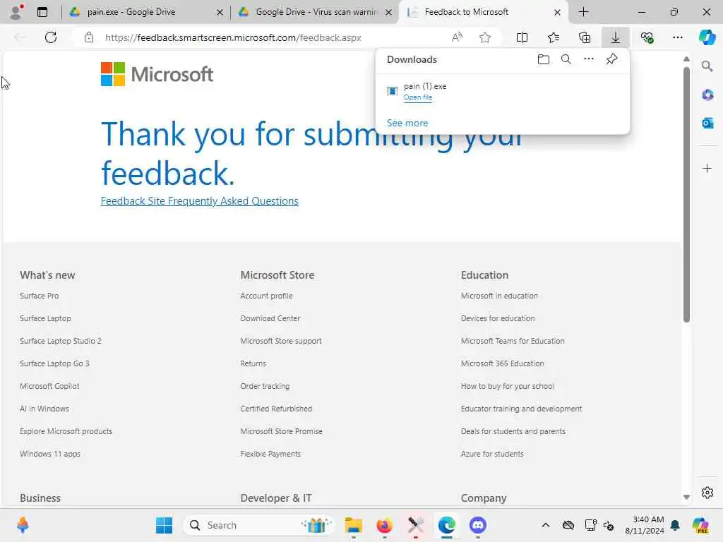723x542 pixels.
Task: Click the taskbar Search box
Action: pos(258,525)
